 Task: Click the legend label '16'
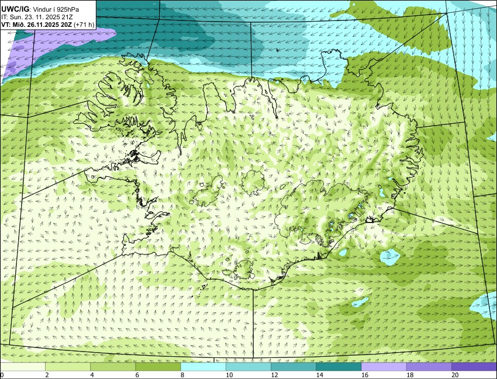click(x=365, y=375)
